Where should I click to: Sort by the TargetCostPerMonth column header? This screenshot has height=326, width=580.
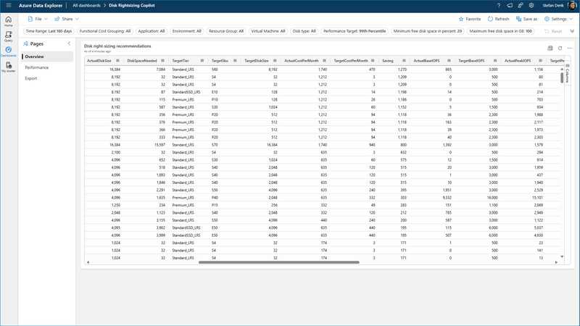click(x=351, y=61)
